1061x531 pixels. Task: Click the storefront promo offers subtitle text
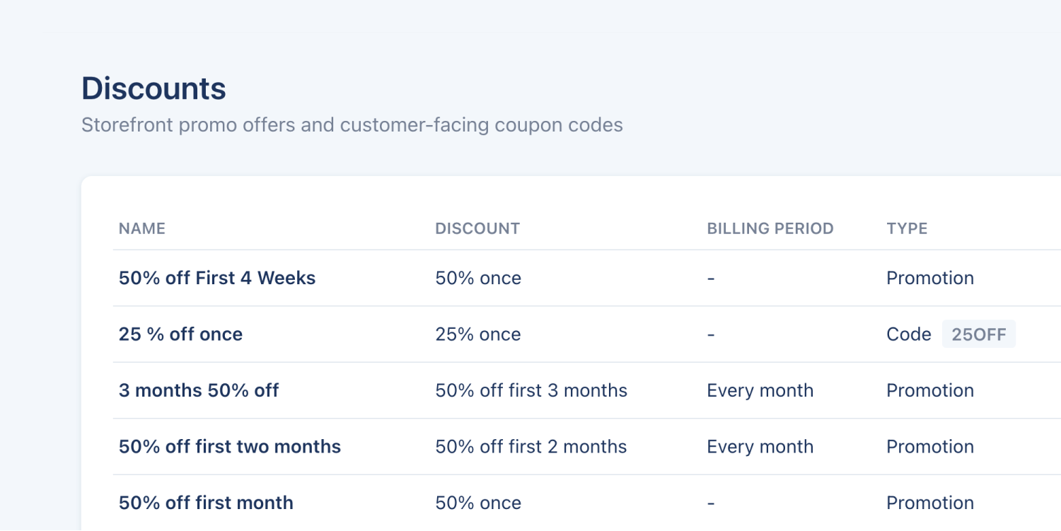click(352, 124)
